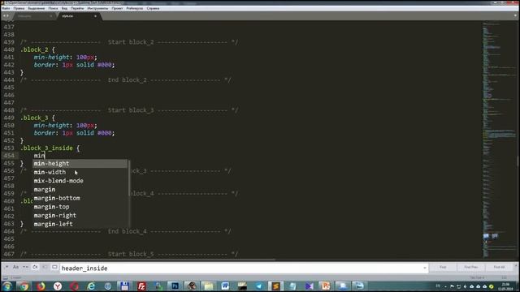Viewport: 520px width, 292px height.
Task: Close the find panel
Action: 516,265
